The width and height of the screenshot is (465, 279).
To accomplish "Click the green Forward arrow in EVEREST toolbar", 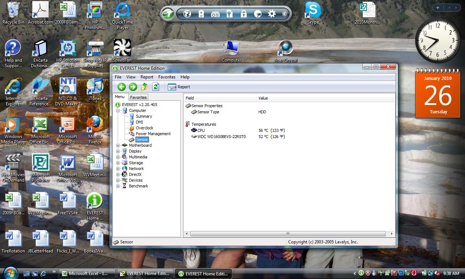I will [x=133, y=87].
